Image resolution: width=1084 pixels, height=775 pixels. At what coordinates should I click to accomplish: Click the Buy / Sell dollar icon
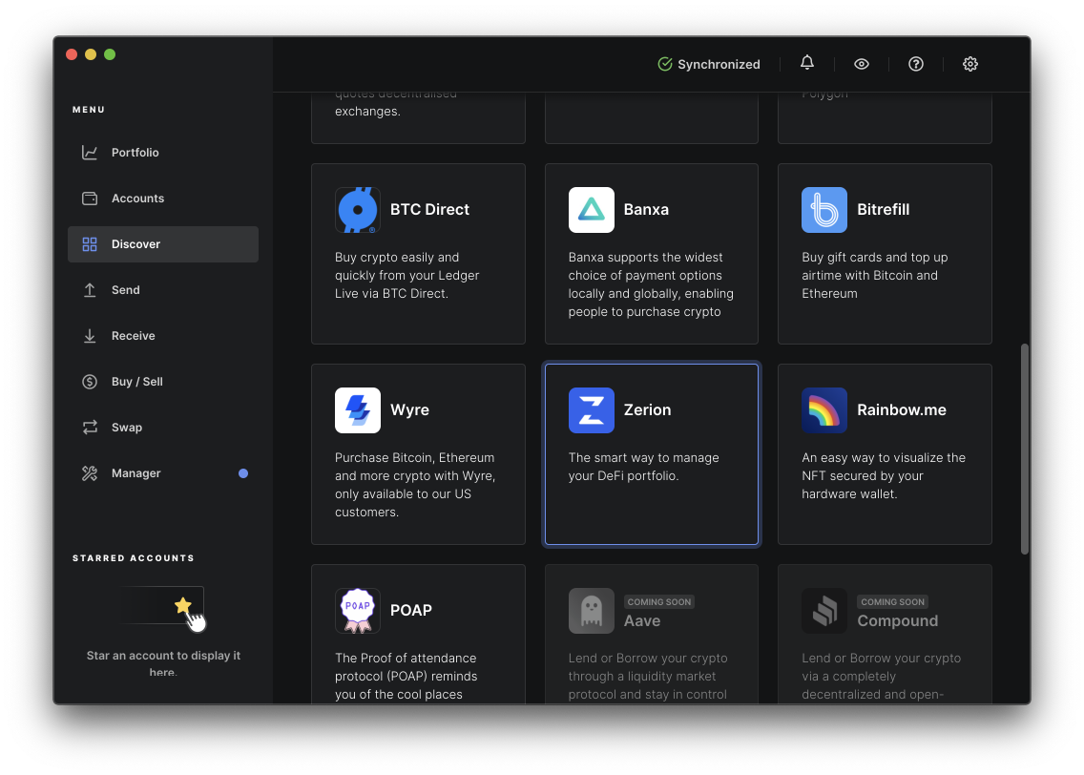[x=88, y=381]
